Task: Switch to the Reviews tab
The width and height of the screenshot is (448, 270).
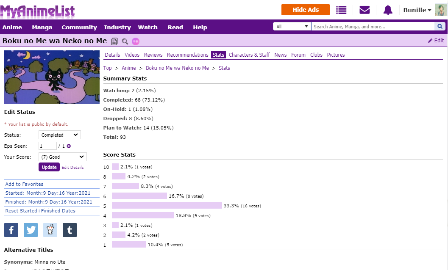Action: click(x=153, y=55)
